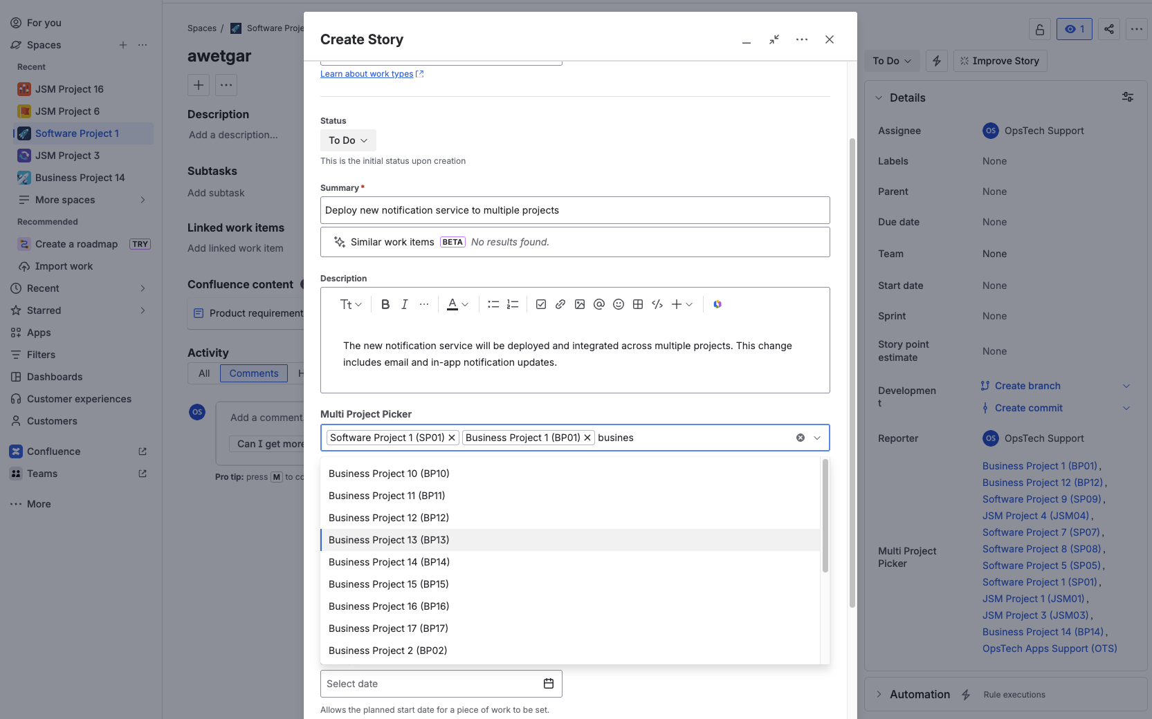Open the emoji picker in the description toolbar

coord(618,304)
